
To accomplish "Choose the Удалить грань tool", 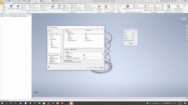I will click(x=89, y=10).
